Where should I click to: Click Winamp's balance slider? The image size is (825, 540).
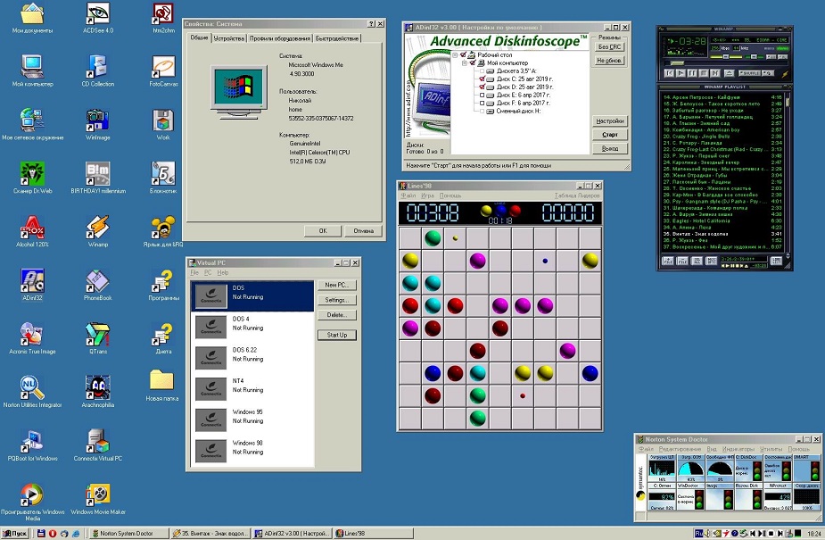[754, 57]
